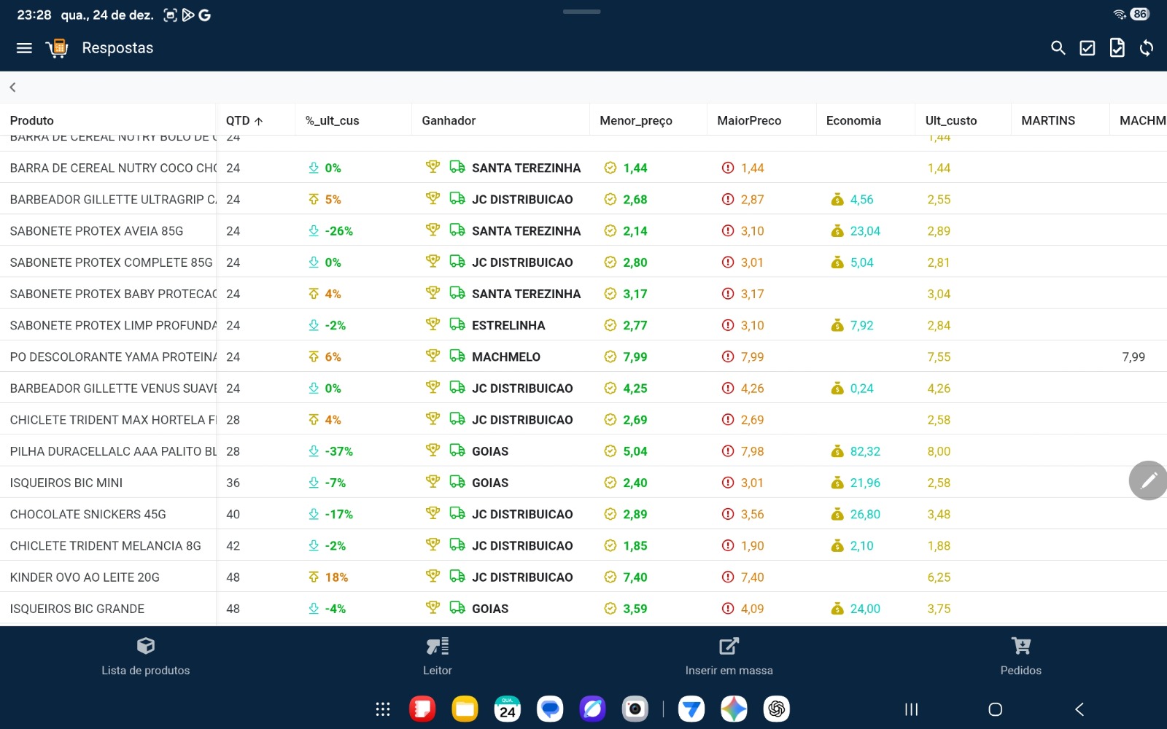This screenshot has width=1167, height=729.
Task: Tap the floating pencil edit button
Action: pos(1148,480)
